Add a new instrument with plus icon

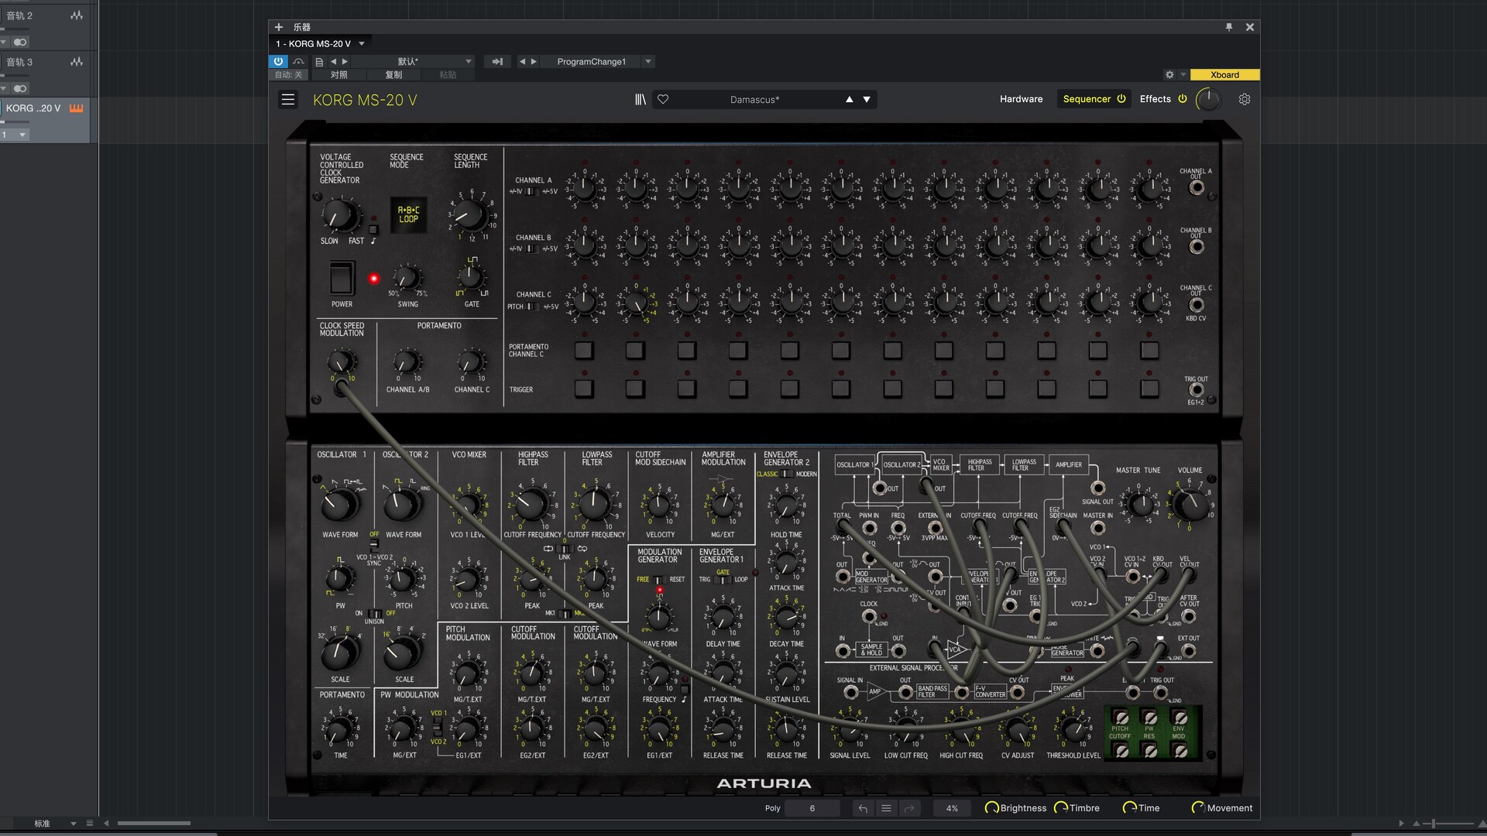[x=279, y=27]
